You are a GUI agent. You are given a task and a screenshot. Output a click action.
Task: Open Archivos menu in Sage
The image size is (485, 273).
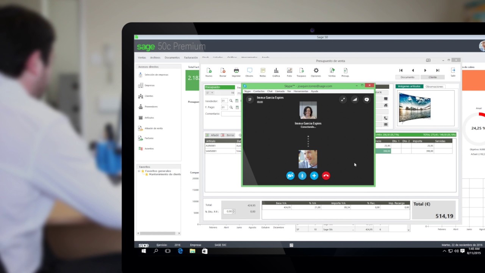click(155, 58)
